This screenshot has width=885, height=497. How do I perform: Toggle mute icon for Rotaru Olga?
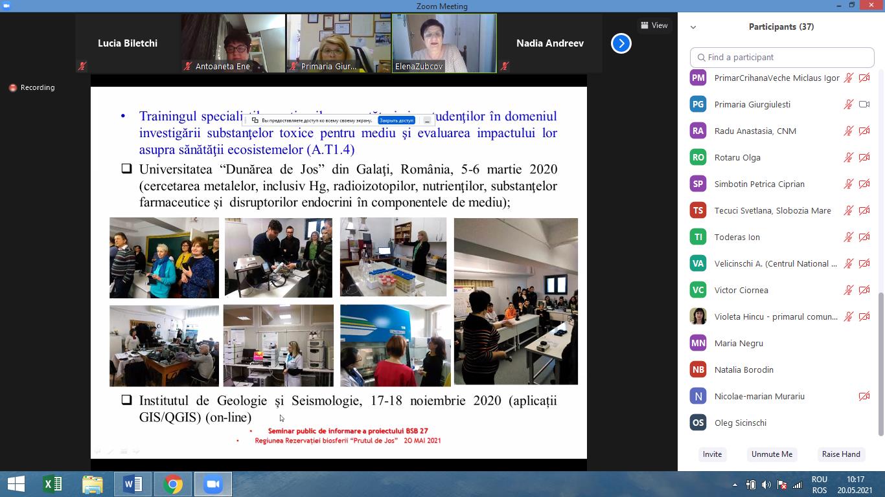coord(848,157)
